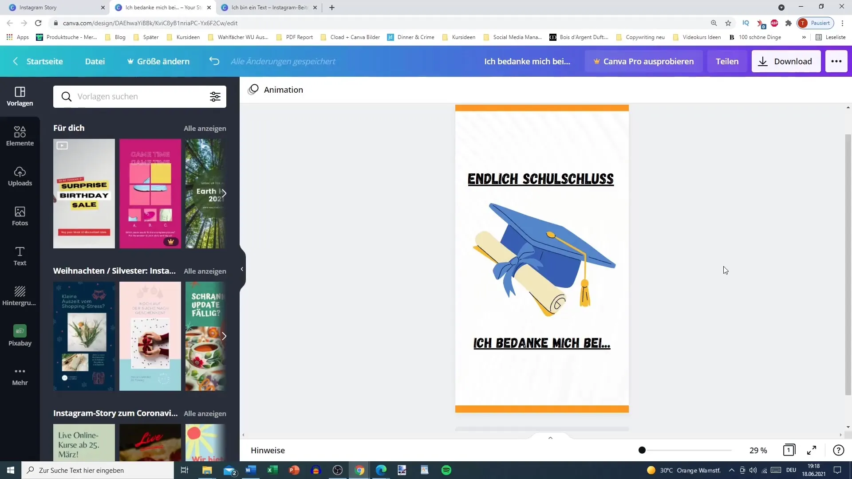Open the Animation option
Screen dimensions: 852x479
276,90
